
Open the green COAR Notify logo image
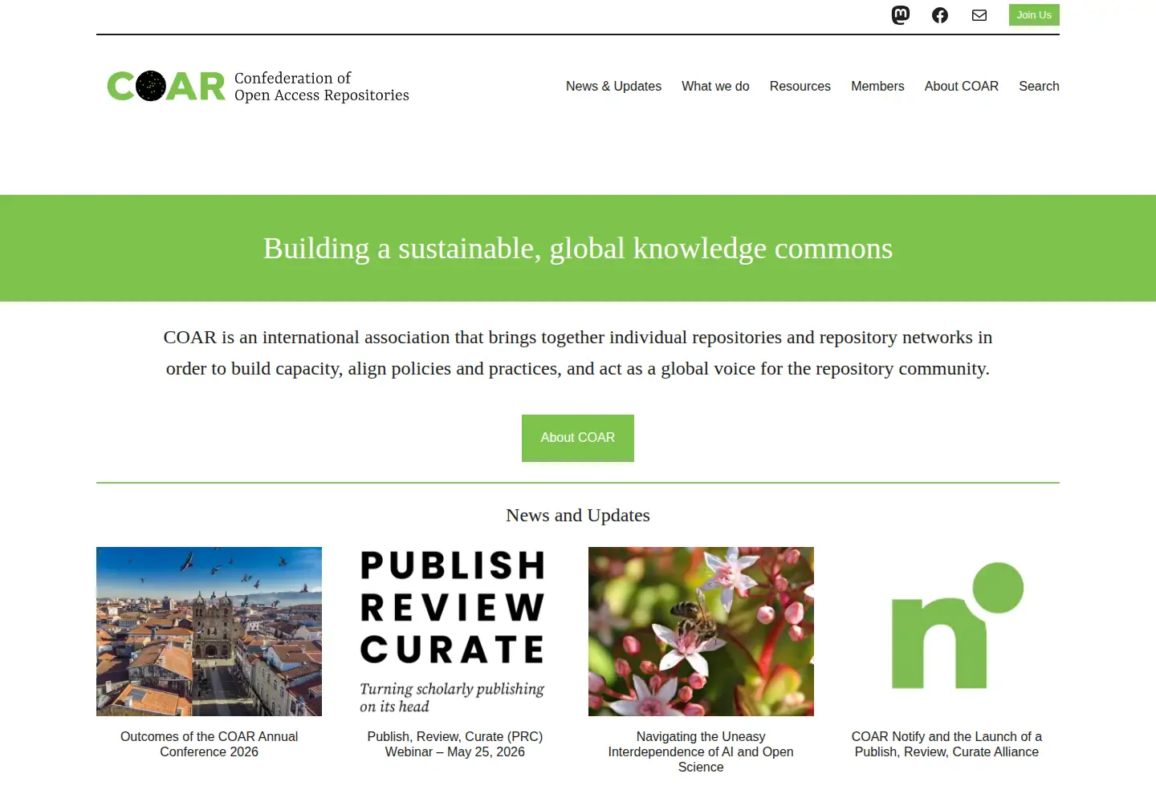(946, 631)
